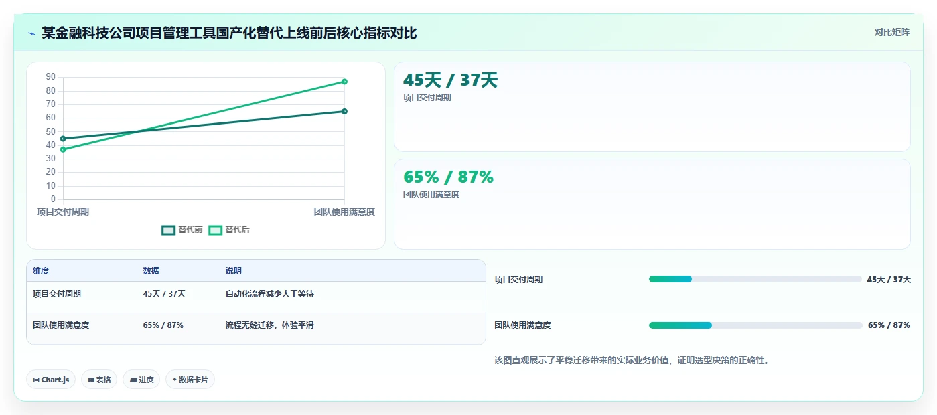Click the 项目交付周期 x-axis label

pyautogui.click(x=63, y=212)
